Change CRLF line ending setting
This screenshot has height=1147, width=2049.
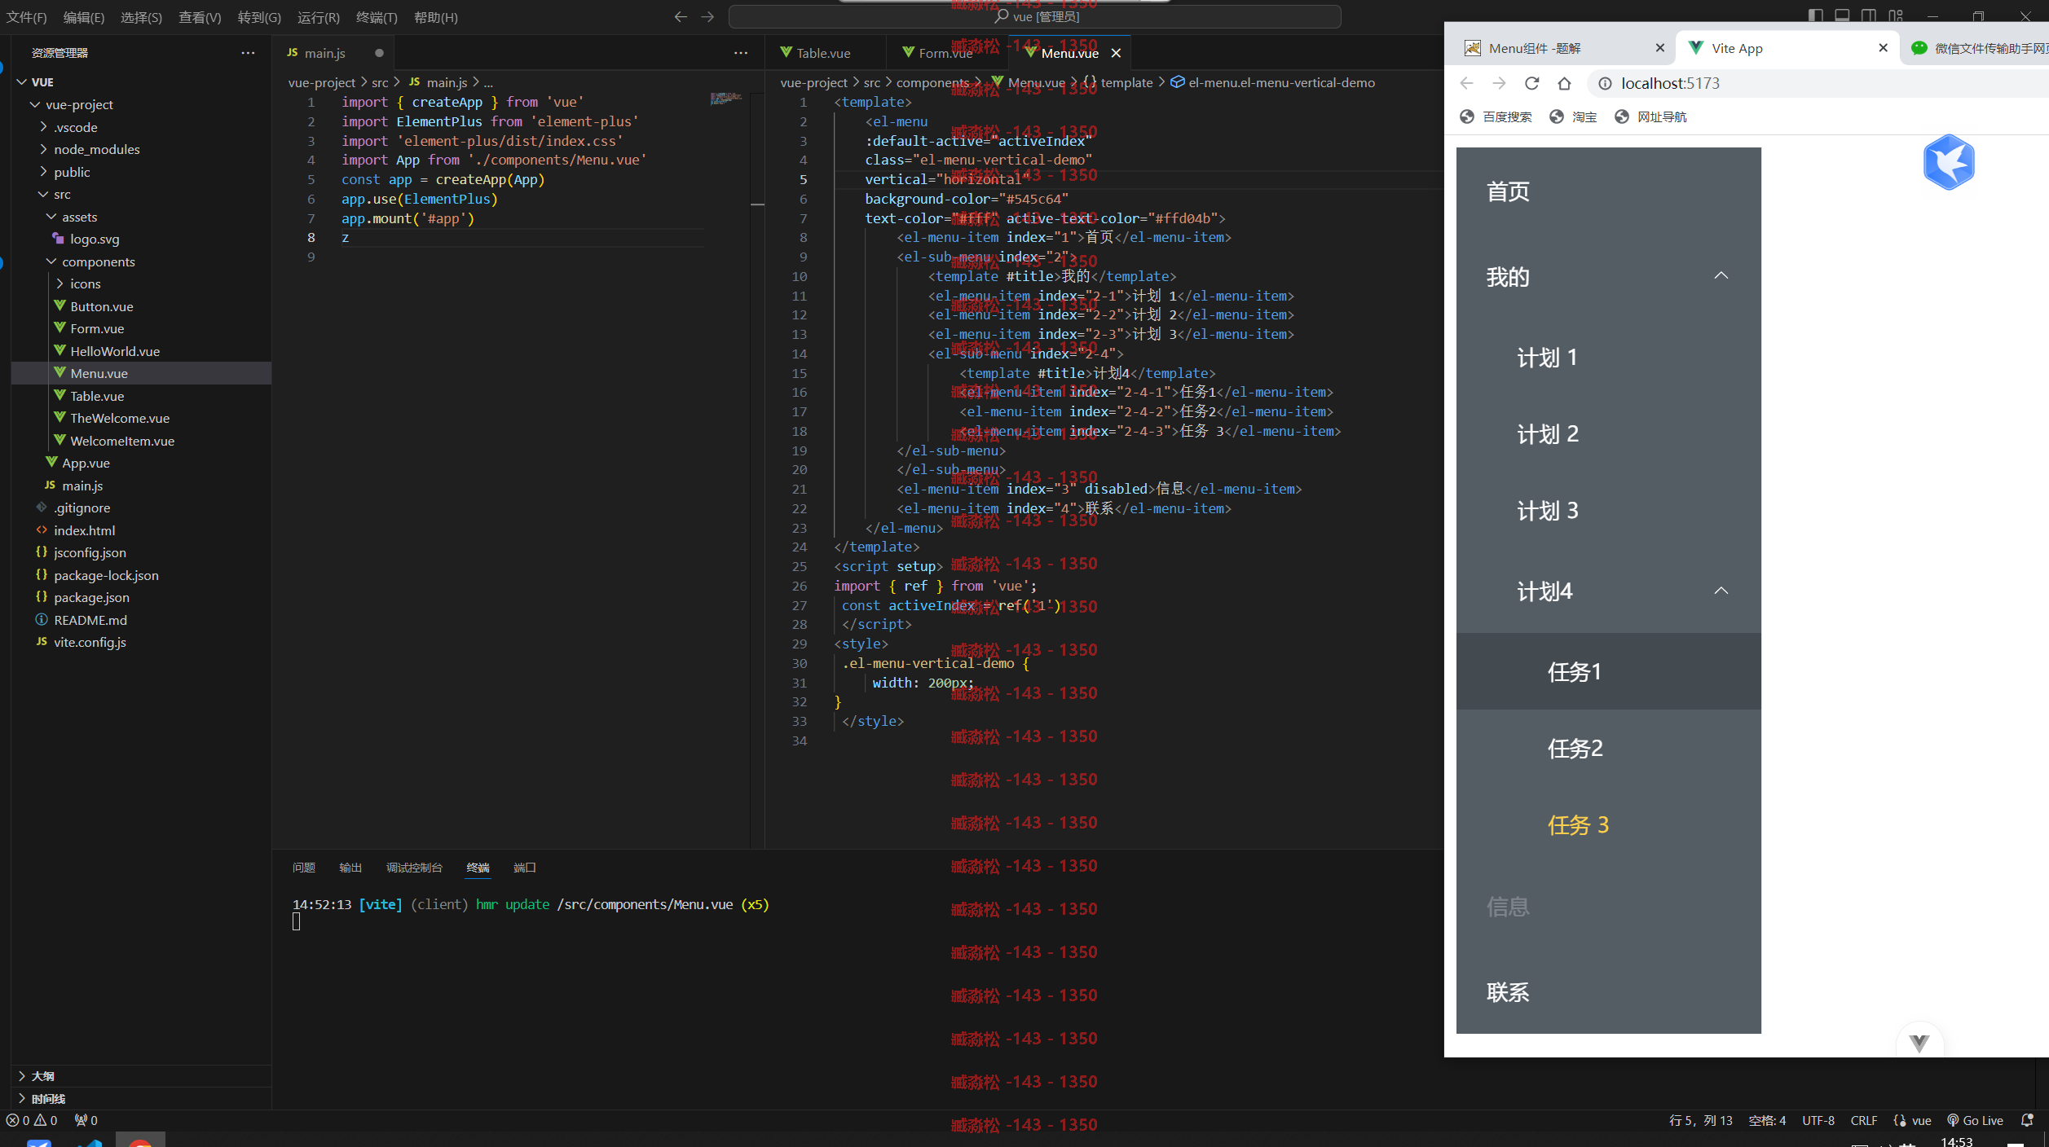click(x=1863, y=1120)
